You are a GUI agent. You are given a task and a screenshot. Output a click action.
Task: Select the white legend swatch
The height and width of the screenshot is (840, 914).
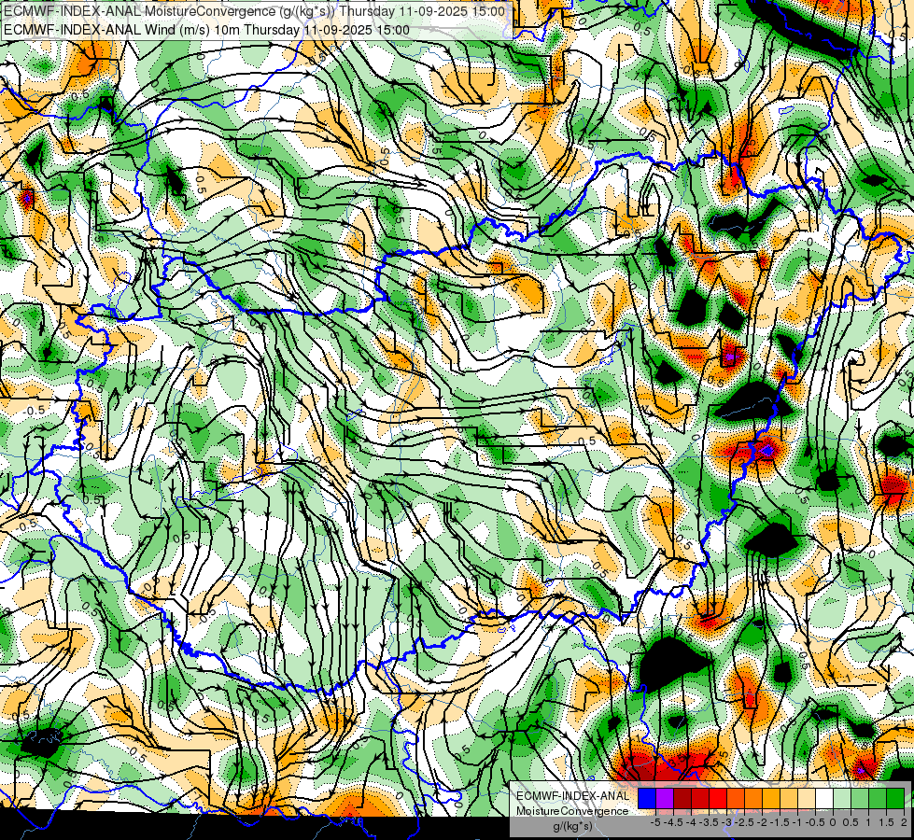pos(824,799)
